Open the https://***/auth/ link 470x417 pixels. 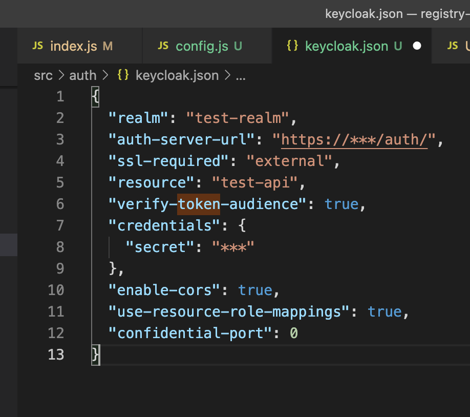coord(354,140)
